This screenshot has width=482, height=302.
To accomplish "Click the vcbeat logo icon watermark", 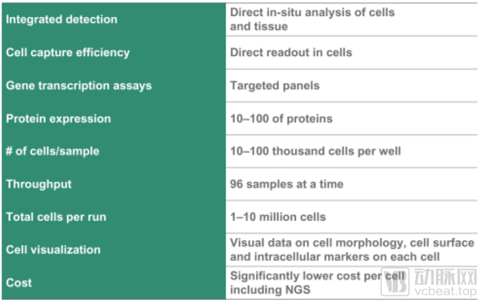I will tap(394, 281).
